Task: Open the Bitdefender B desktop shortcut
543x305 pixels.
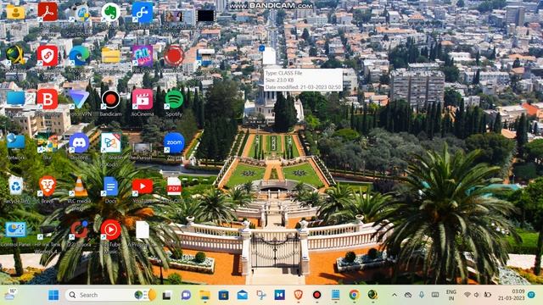Action: pos(48,99)
